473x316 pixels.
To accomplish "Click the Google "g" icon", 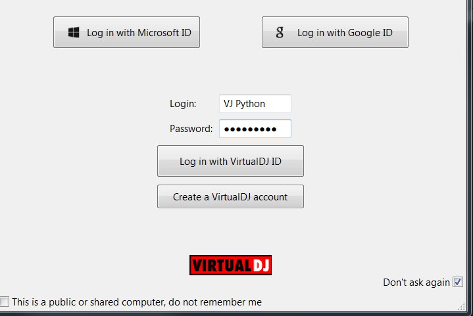I will tap(280, 32).
